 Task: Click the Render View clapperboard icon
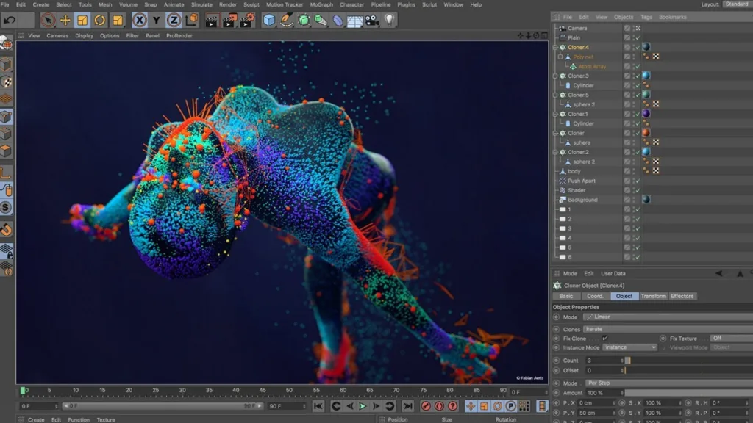coord(212,20)
